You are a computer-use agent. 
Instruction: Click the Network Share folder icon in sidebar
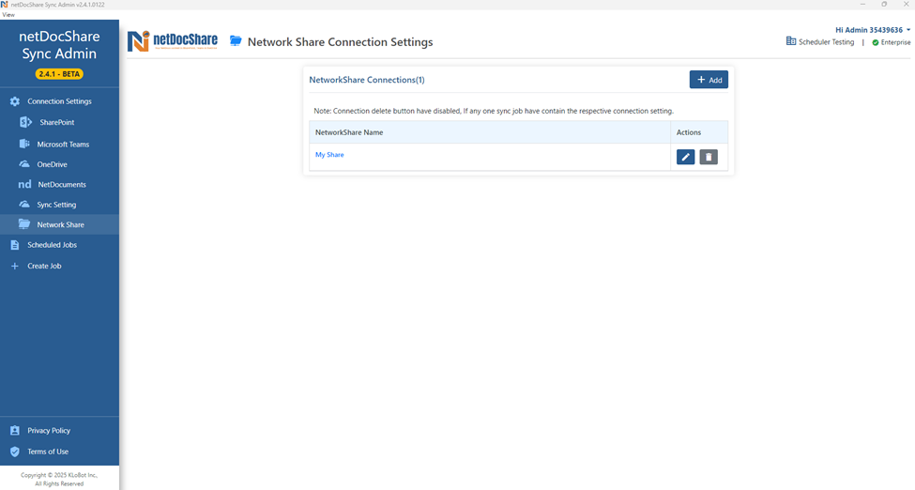tap(24, 224)
